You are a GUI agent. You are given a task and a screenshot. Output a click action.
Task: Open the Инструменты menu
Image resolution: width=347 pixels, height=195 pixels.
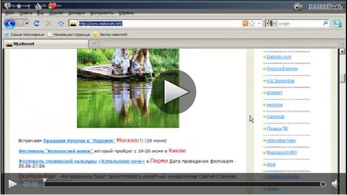click(102, 14)
